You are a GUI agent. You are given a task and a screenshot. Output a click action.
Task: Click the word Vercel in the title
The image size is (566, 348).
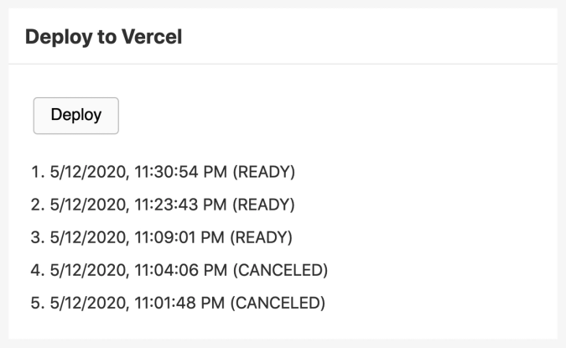[x=152, y=37]
